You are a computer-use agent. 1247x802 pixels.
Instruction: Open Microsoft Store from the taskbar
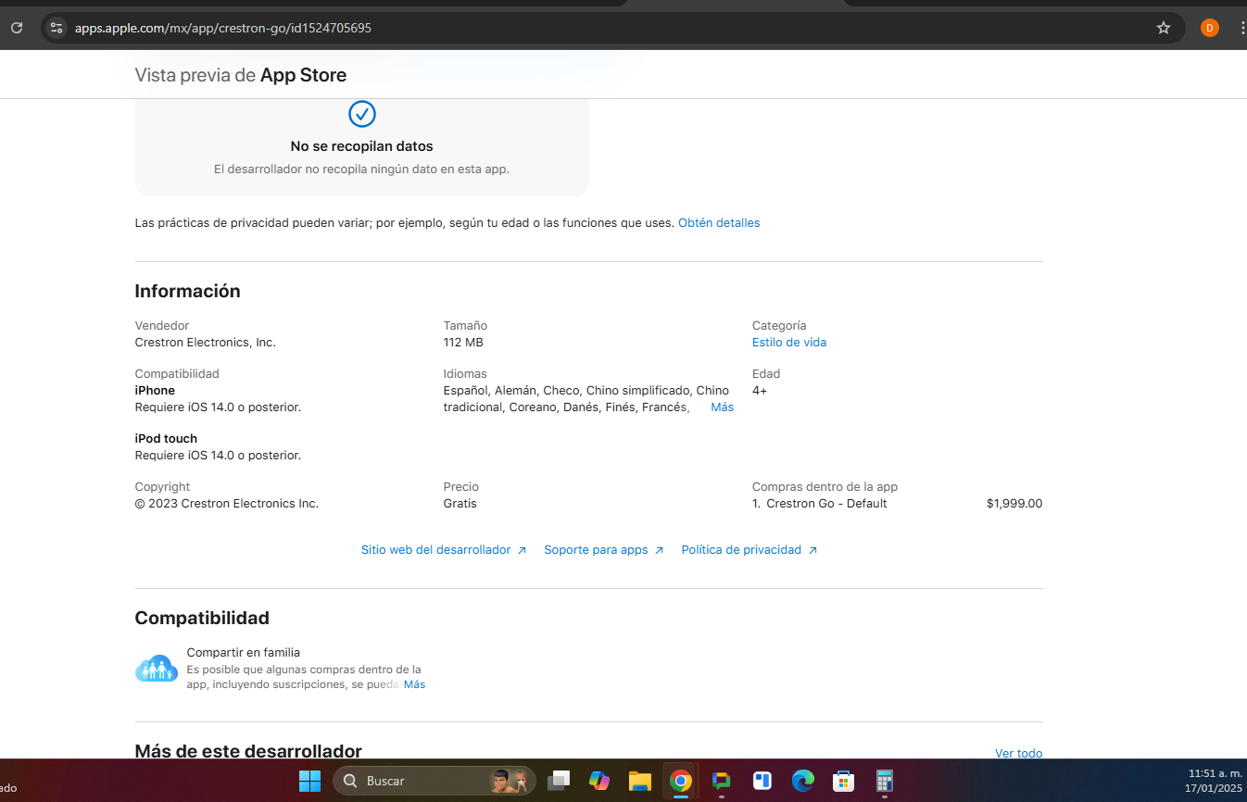pyautogui.click(x=844, y=781)
